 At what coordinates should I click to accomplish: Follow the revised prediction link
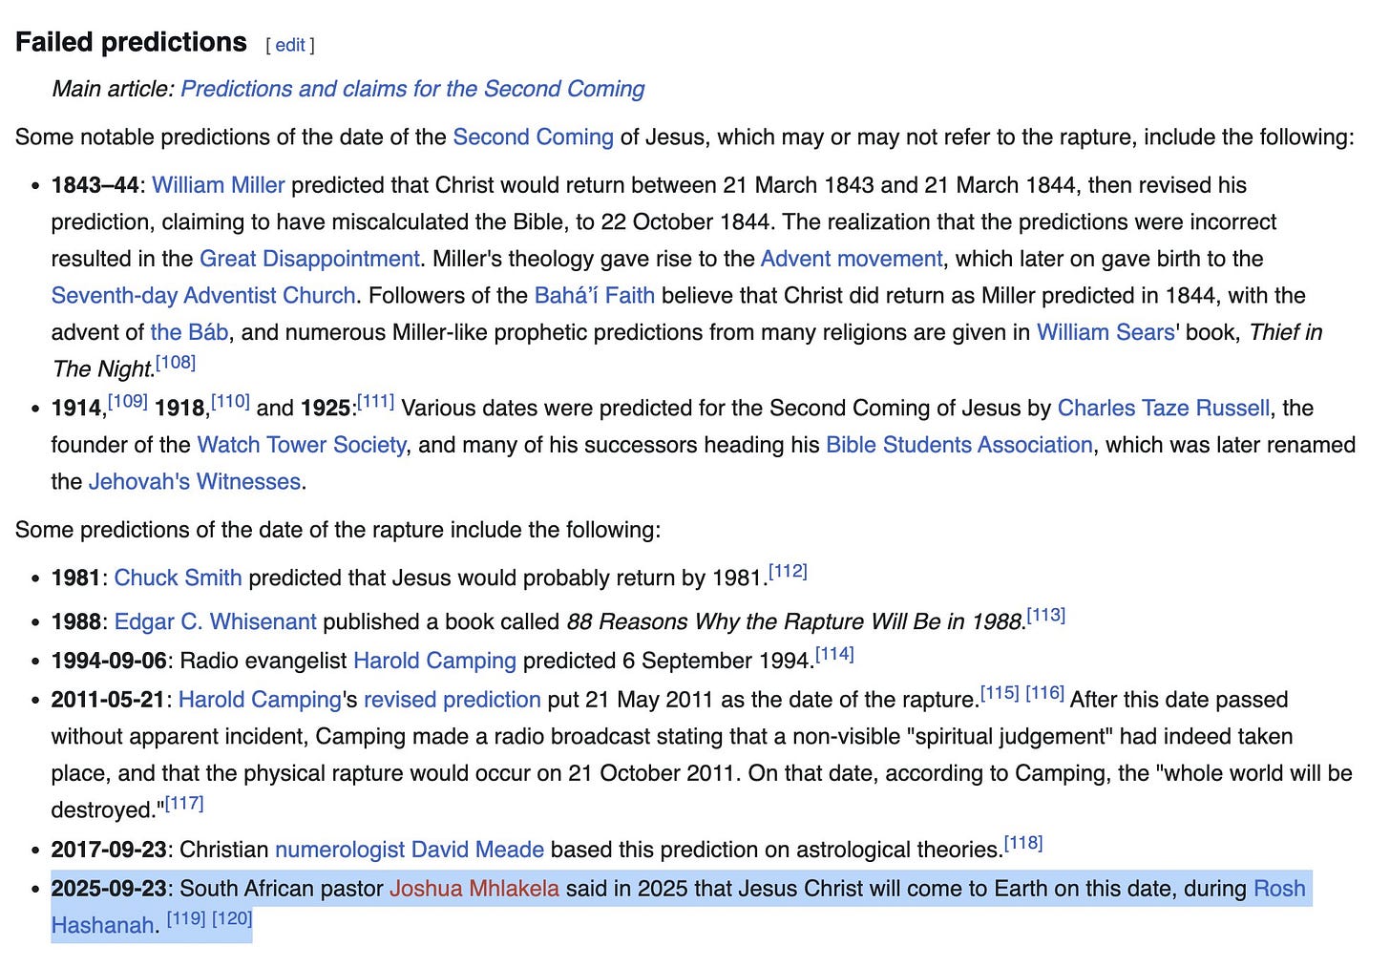tap(453, 700)
